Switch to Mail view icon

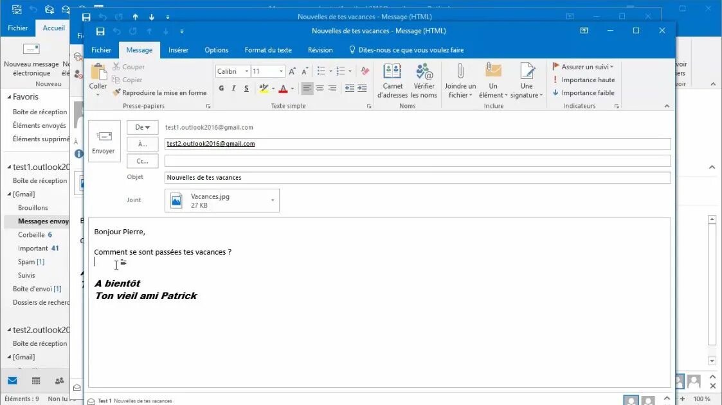click(12, 381)
